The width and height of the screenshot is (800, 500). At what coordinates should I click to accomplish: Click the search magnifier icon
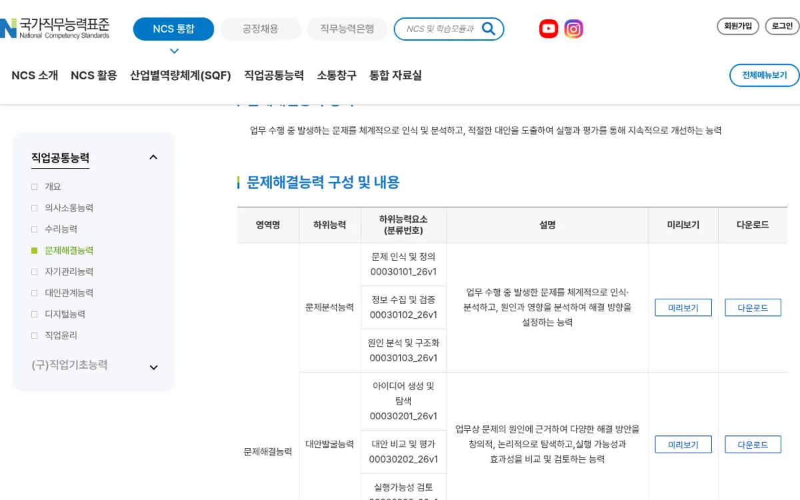489,29
